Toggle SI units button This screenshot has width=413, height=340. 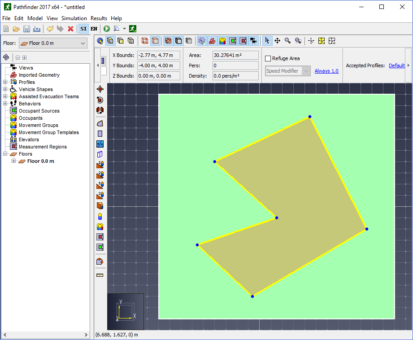pyautogui.click(x=83, y=29)
